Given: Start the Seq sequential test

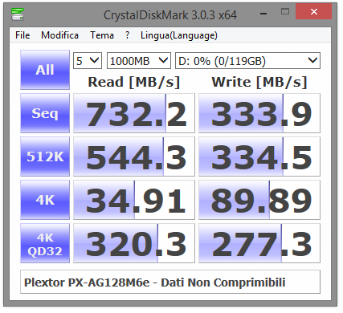Looking at the screenshot, I should click(45, 113).
